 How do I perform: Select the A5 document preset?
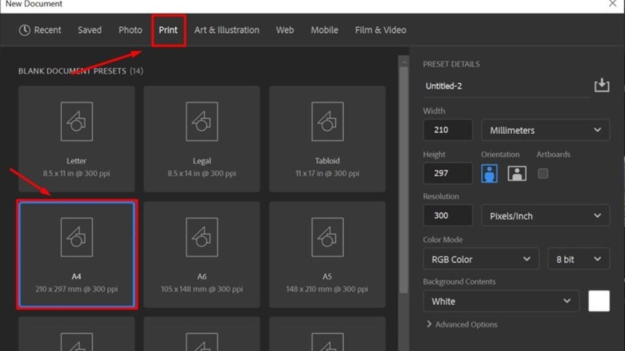(327, 254)
